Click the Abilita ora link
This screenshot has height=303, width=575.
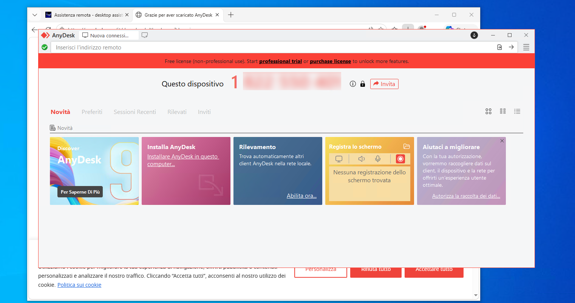coord(301,196)
